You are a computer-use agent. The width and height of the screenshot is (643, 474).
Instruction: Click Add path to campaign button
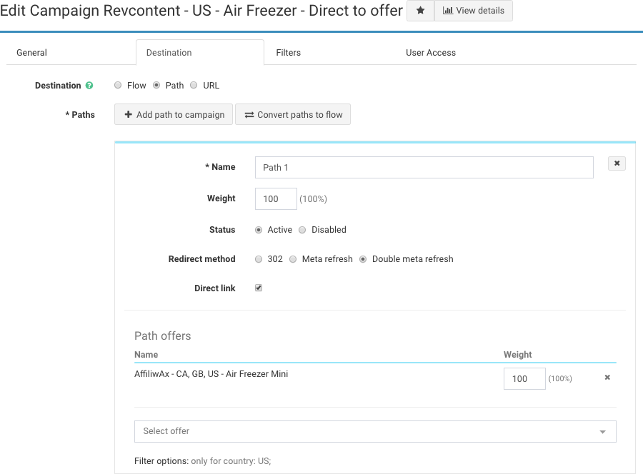[x=174, y=114]
